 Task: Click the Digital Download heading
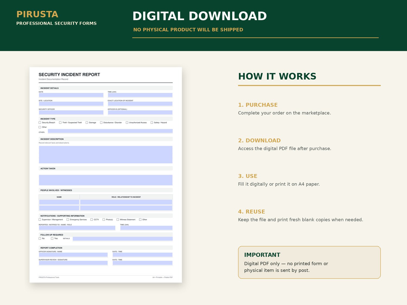click(x=199, y=16)
